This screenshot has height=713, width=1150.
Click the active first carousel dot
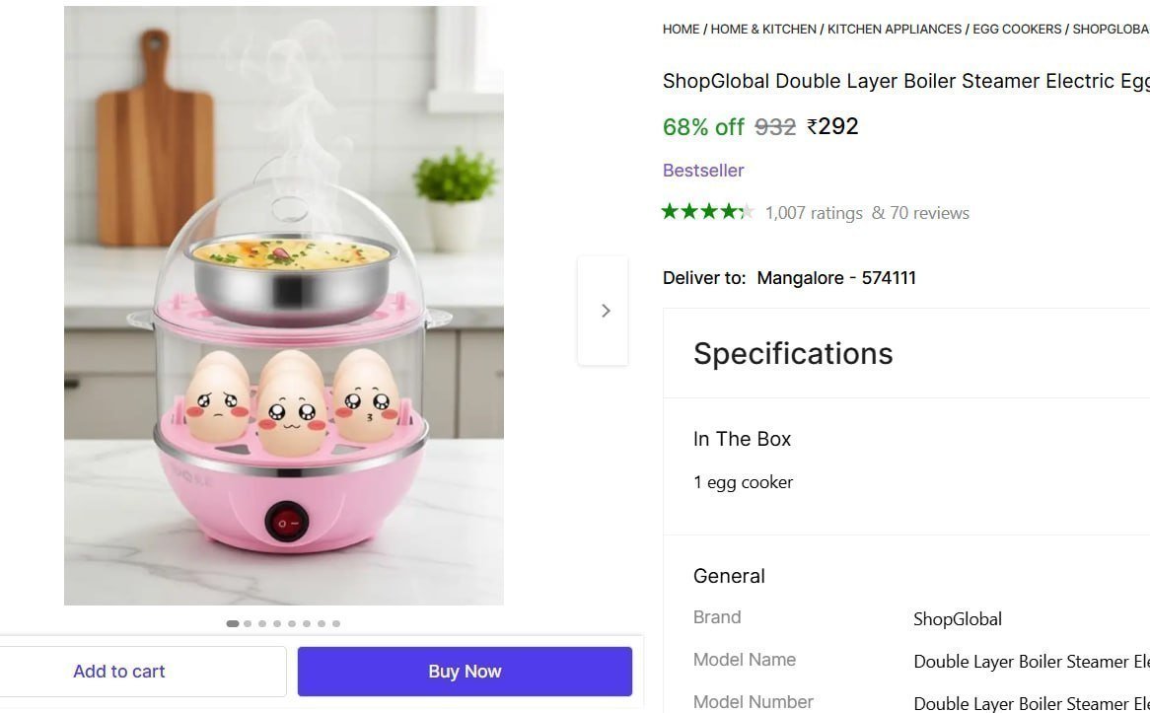[x=232, y=623]
